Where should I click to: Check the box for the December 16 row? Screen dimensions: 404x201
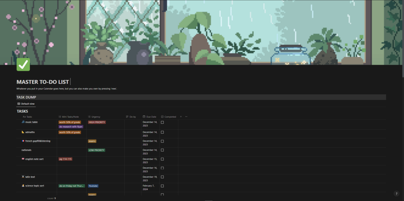tap(162, 168)
